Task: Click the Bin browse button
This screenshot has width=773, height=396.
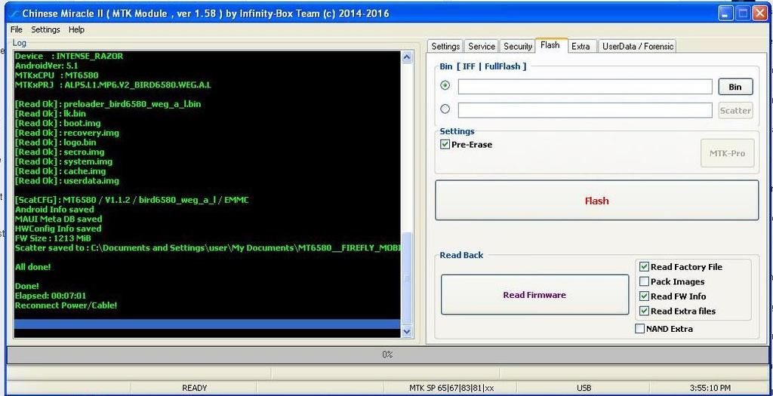Action: tap(735, 87)
